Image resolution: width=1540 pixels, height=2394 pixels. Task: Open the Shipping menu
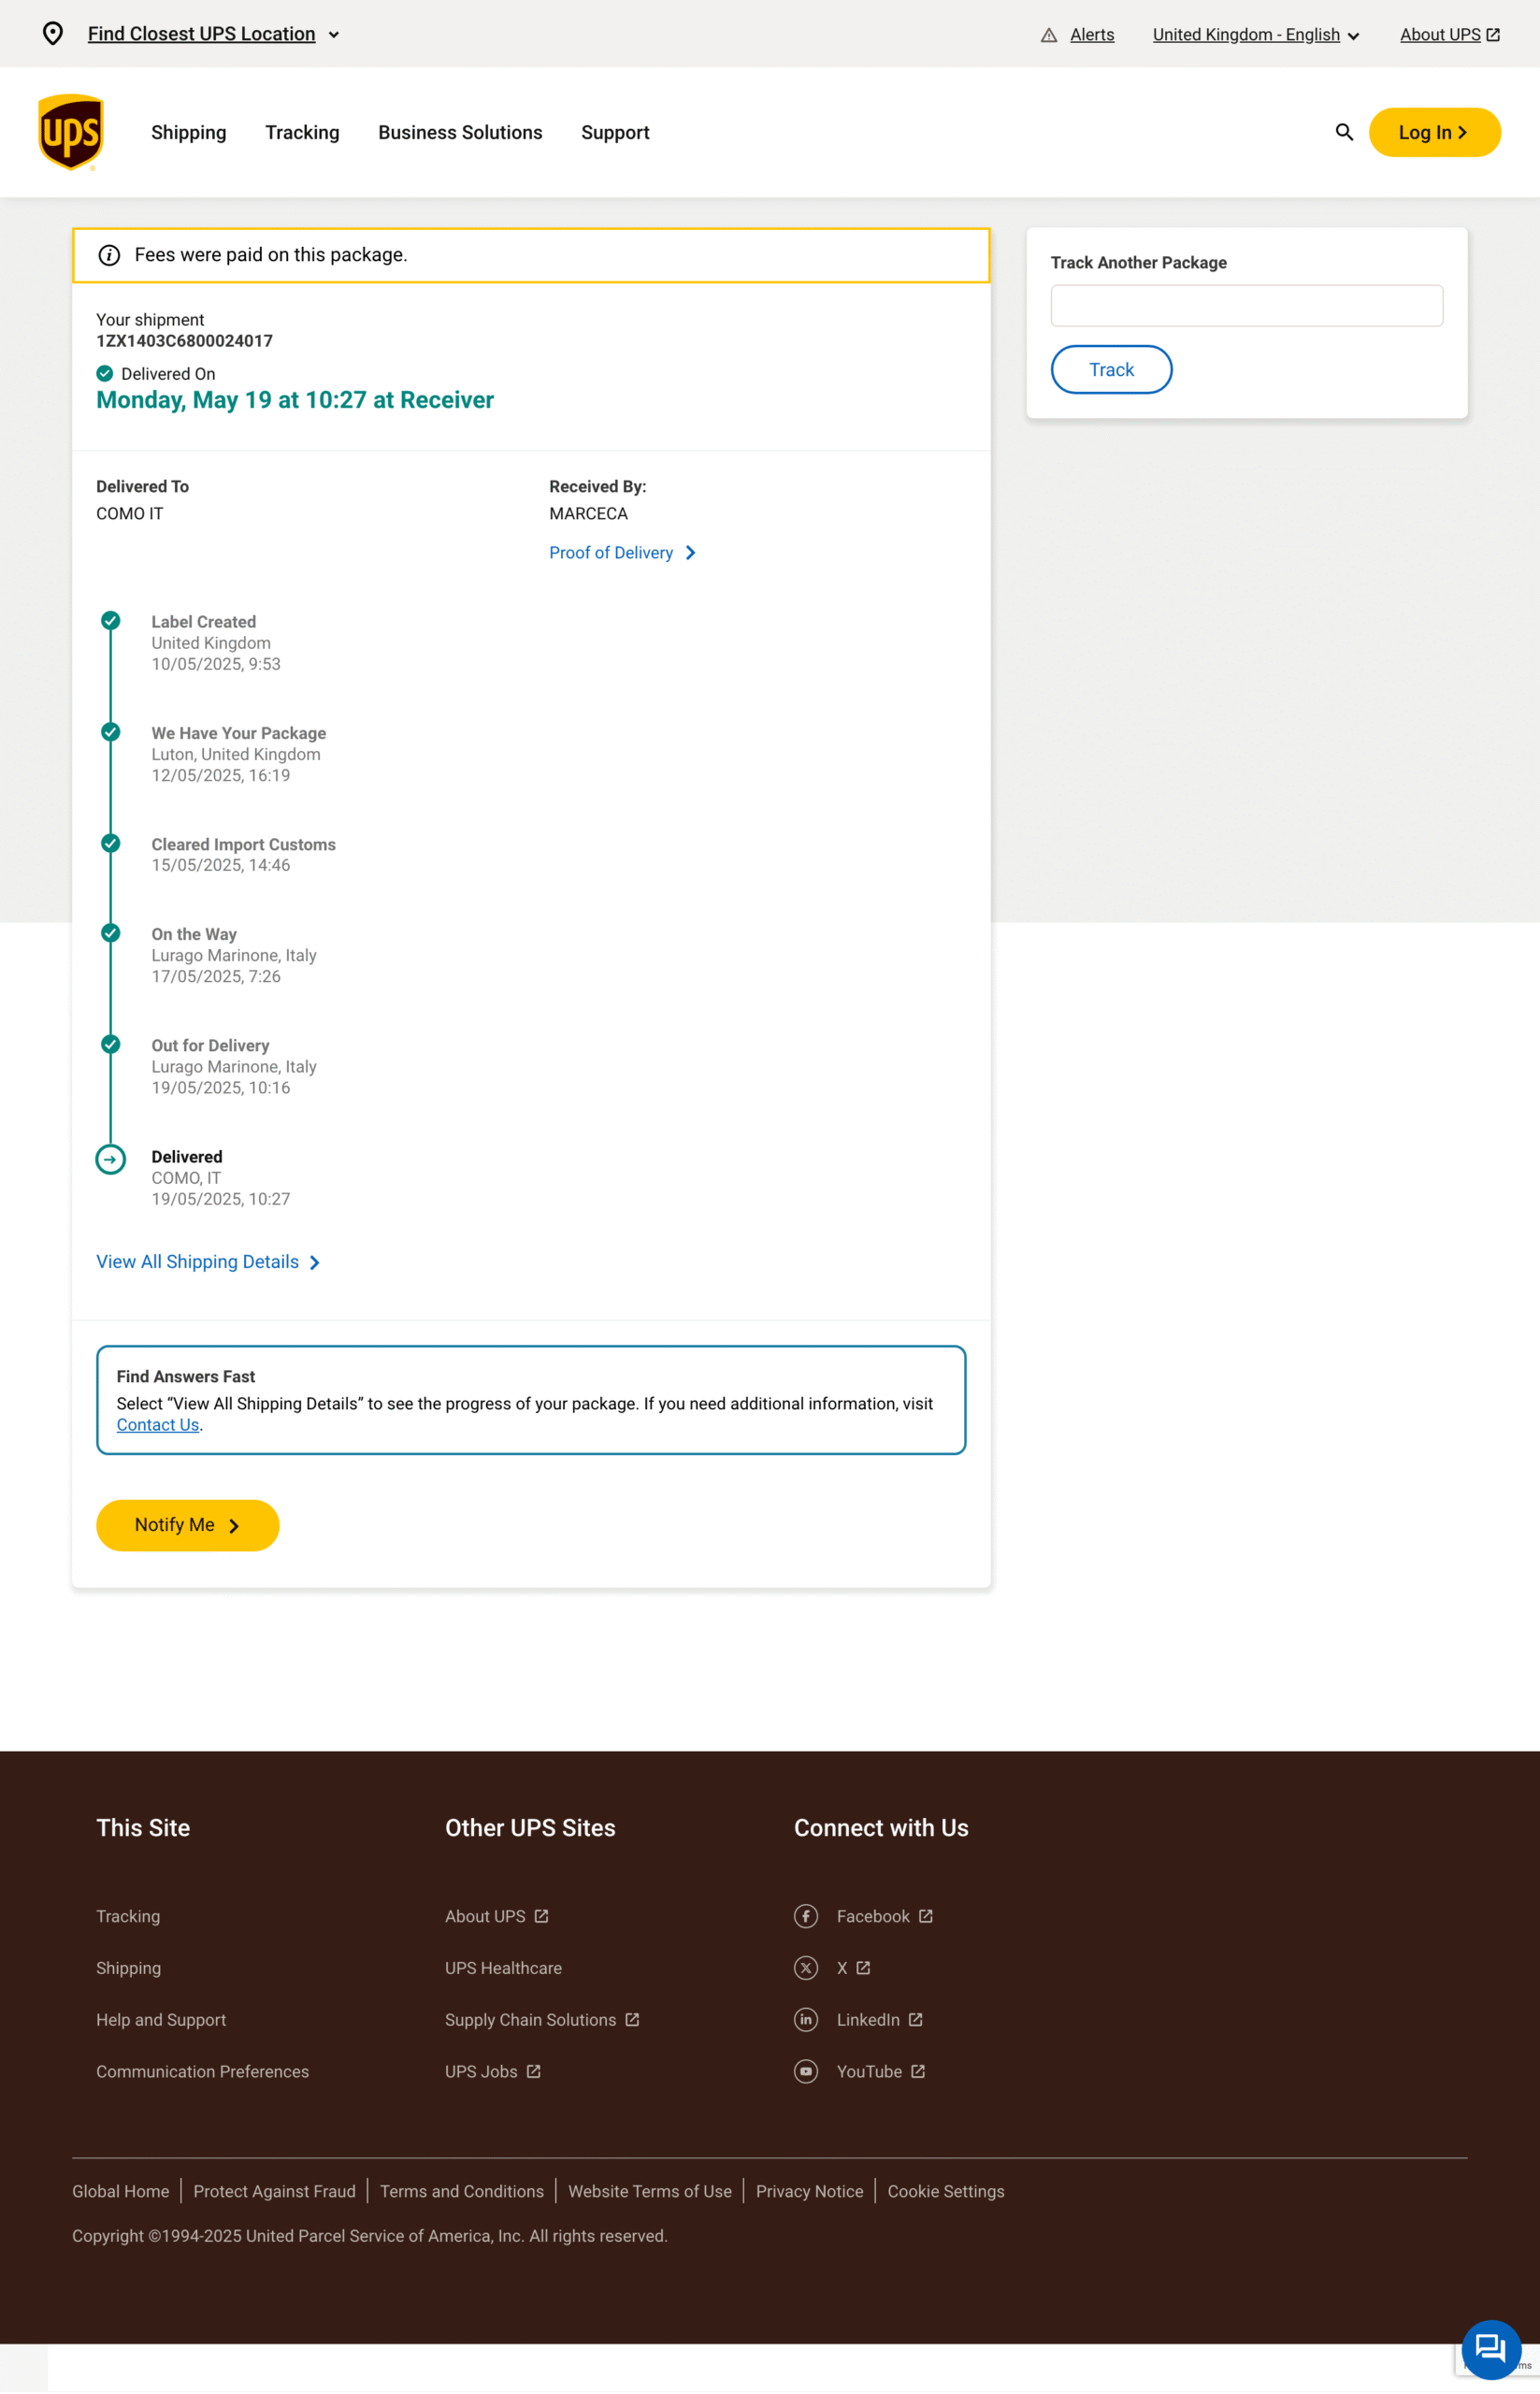189,132
